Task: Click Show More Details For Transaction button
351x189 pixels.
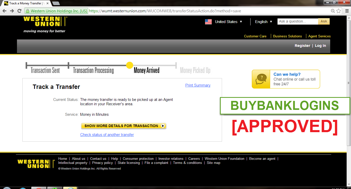Action: [124, 126]
